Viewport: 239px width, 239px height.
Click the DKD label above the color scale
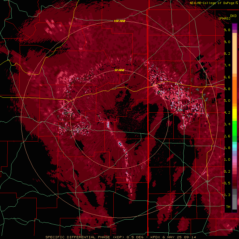(x=233, y=16)
